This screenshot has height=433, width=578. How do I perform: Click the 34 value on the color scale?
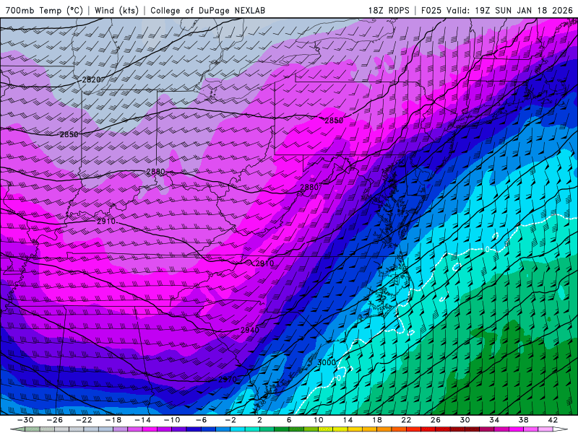pyautogui.click(x=494, y=420)
